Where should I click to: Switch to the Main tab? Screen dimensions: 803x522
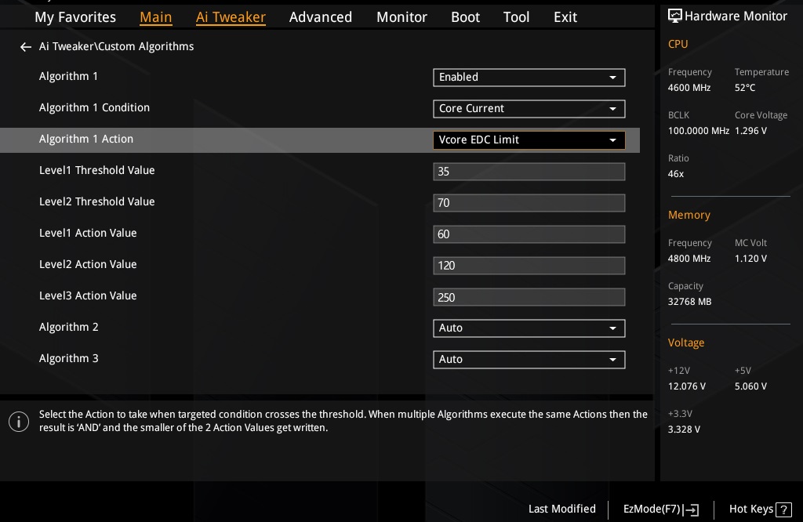pos(156,17)
